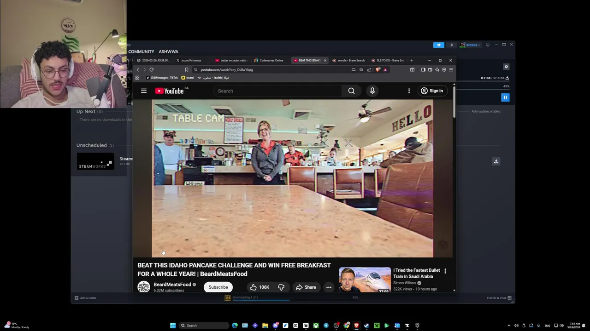Open Steam notifications bell

(x=452, y=45)
